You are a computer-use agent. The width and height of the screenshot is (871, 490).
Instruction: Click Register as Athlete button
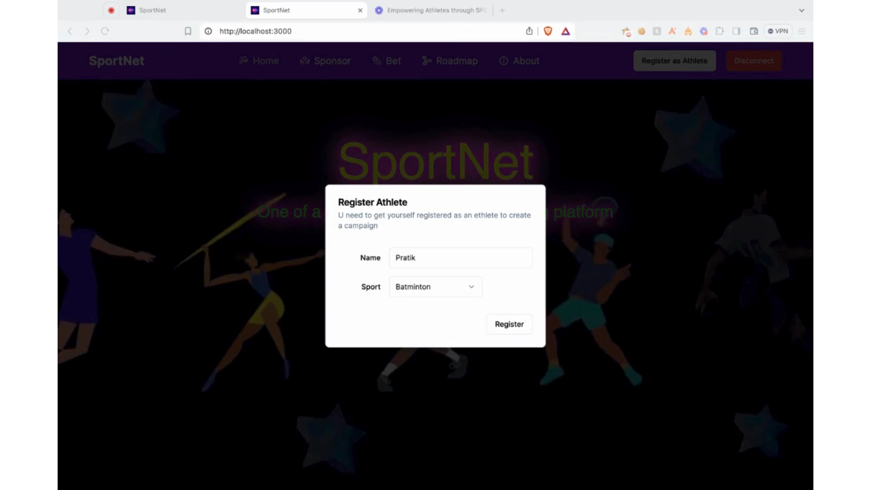pyautogui.click(x=675, y=61)
